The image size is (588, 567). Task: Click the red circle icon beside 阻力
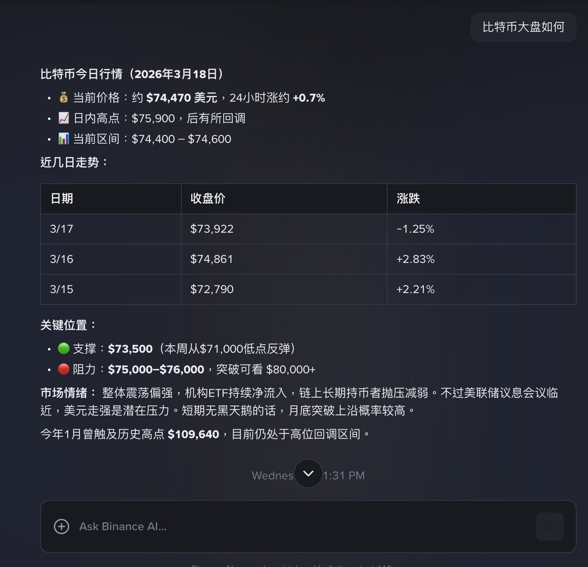[64, 369]
